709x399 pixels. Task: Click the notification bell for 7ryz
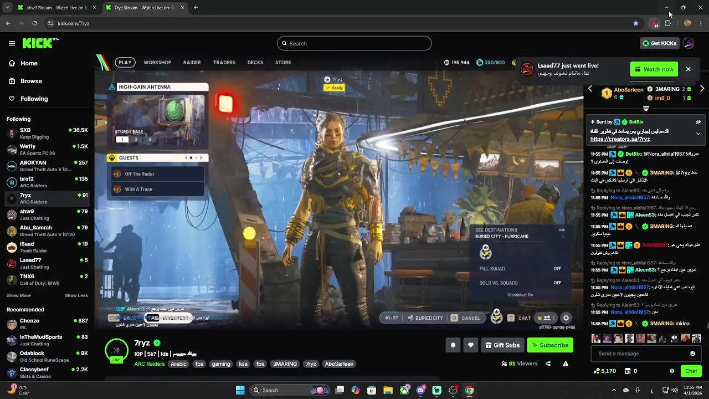click(453, 345)
